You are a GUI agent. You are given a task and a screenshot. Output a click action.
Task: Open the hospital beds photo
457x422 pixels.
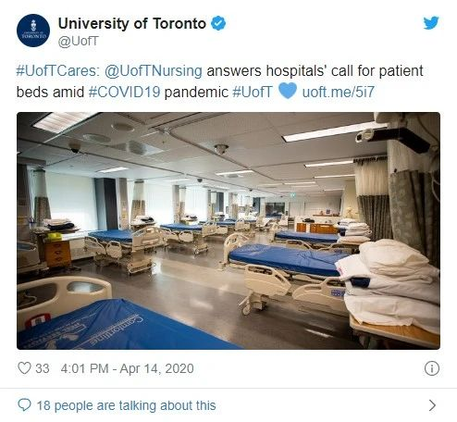tap(228, 230)
